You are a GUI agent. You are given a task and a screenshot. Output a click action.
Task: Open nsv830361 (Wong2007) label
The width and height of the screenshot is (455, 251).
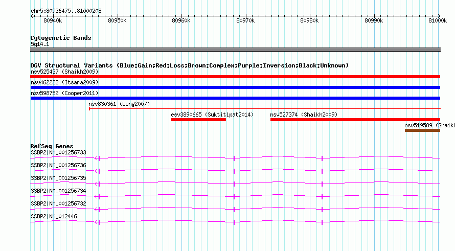point(119,104)
